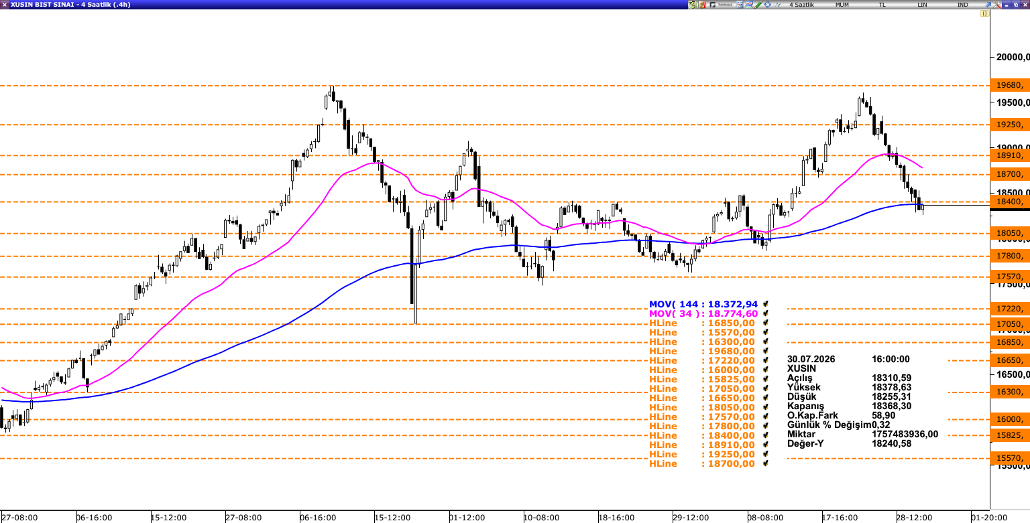
Task: Open the MUM chart type dropdown
Action: coord(842,5)
